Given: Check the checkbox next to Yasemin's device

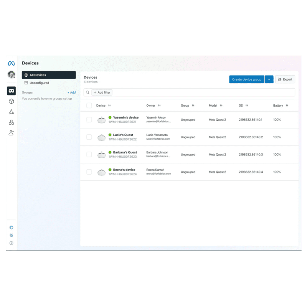Looking at the screenshot, I should 89,119.
